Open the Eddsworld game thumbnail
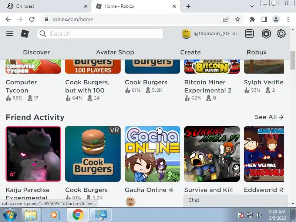Screen dimensions: 296x222 pyautogui.click(x=264, y=154)
